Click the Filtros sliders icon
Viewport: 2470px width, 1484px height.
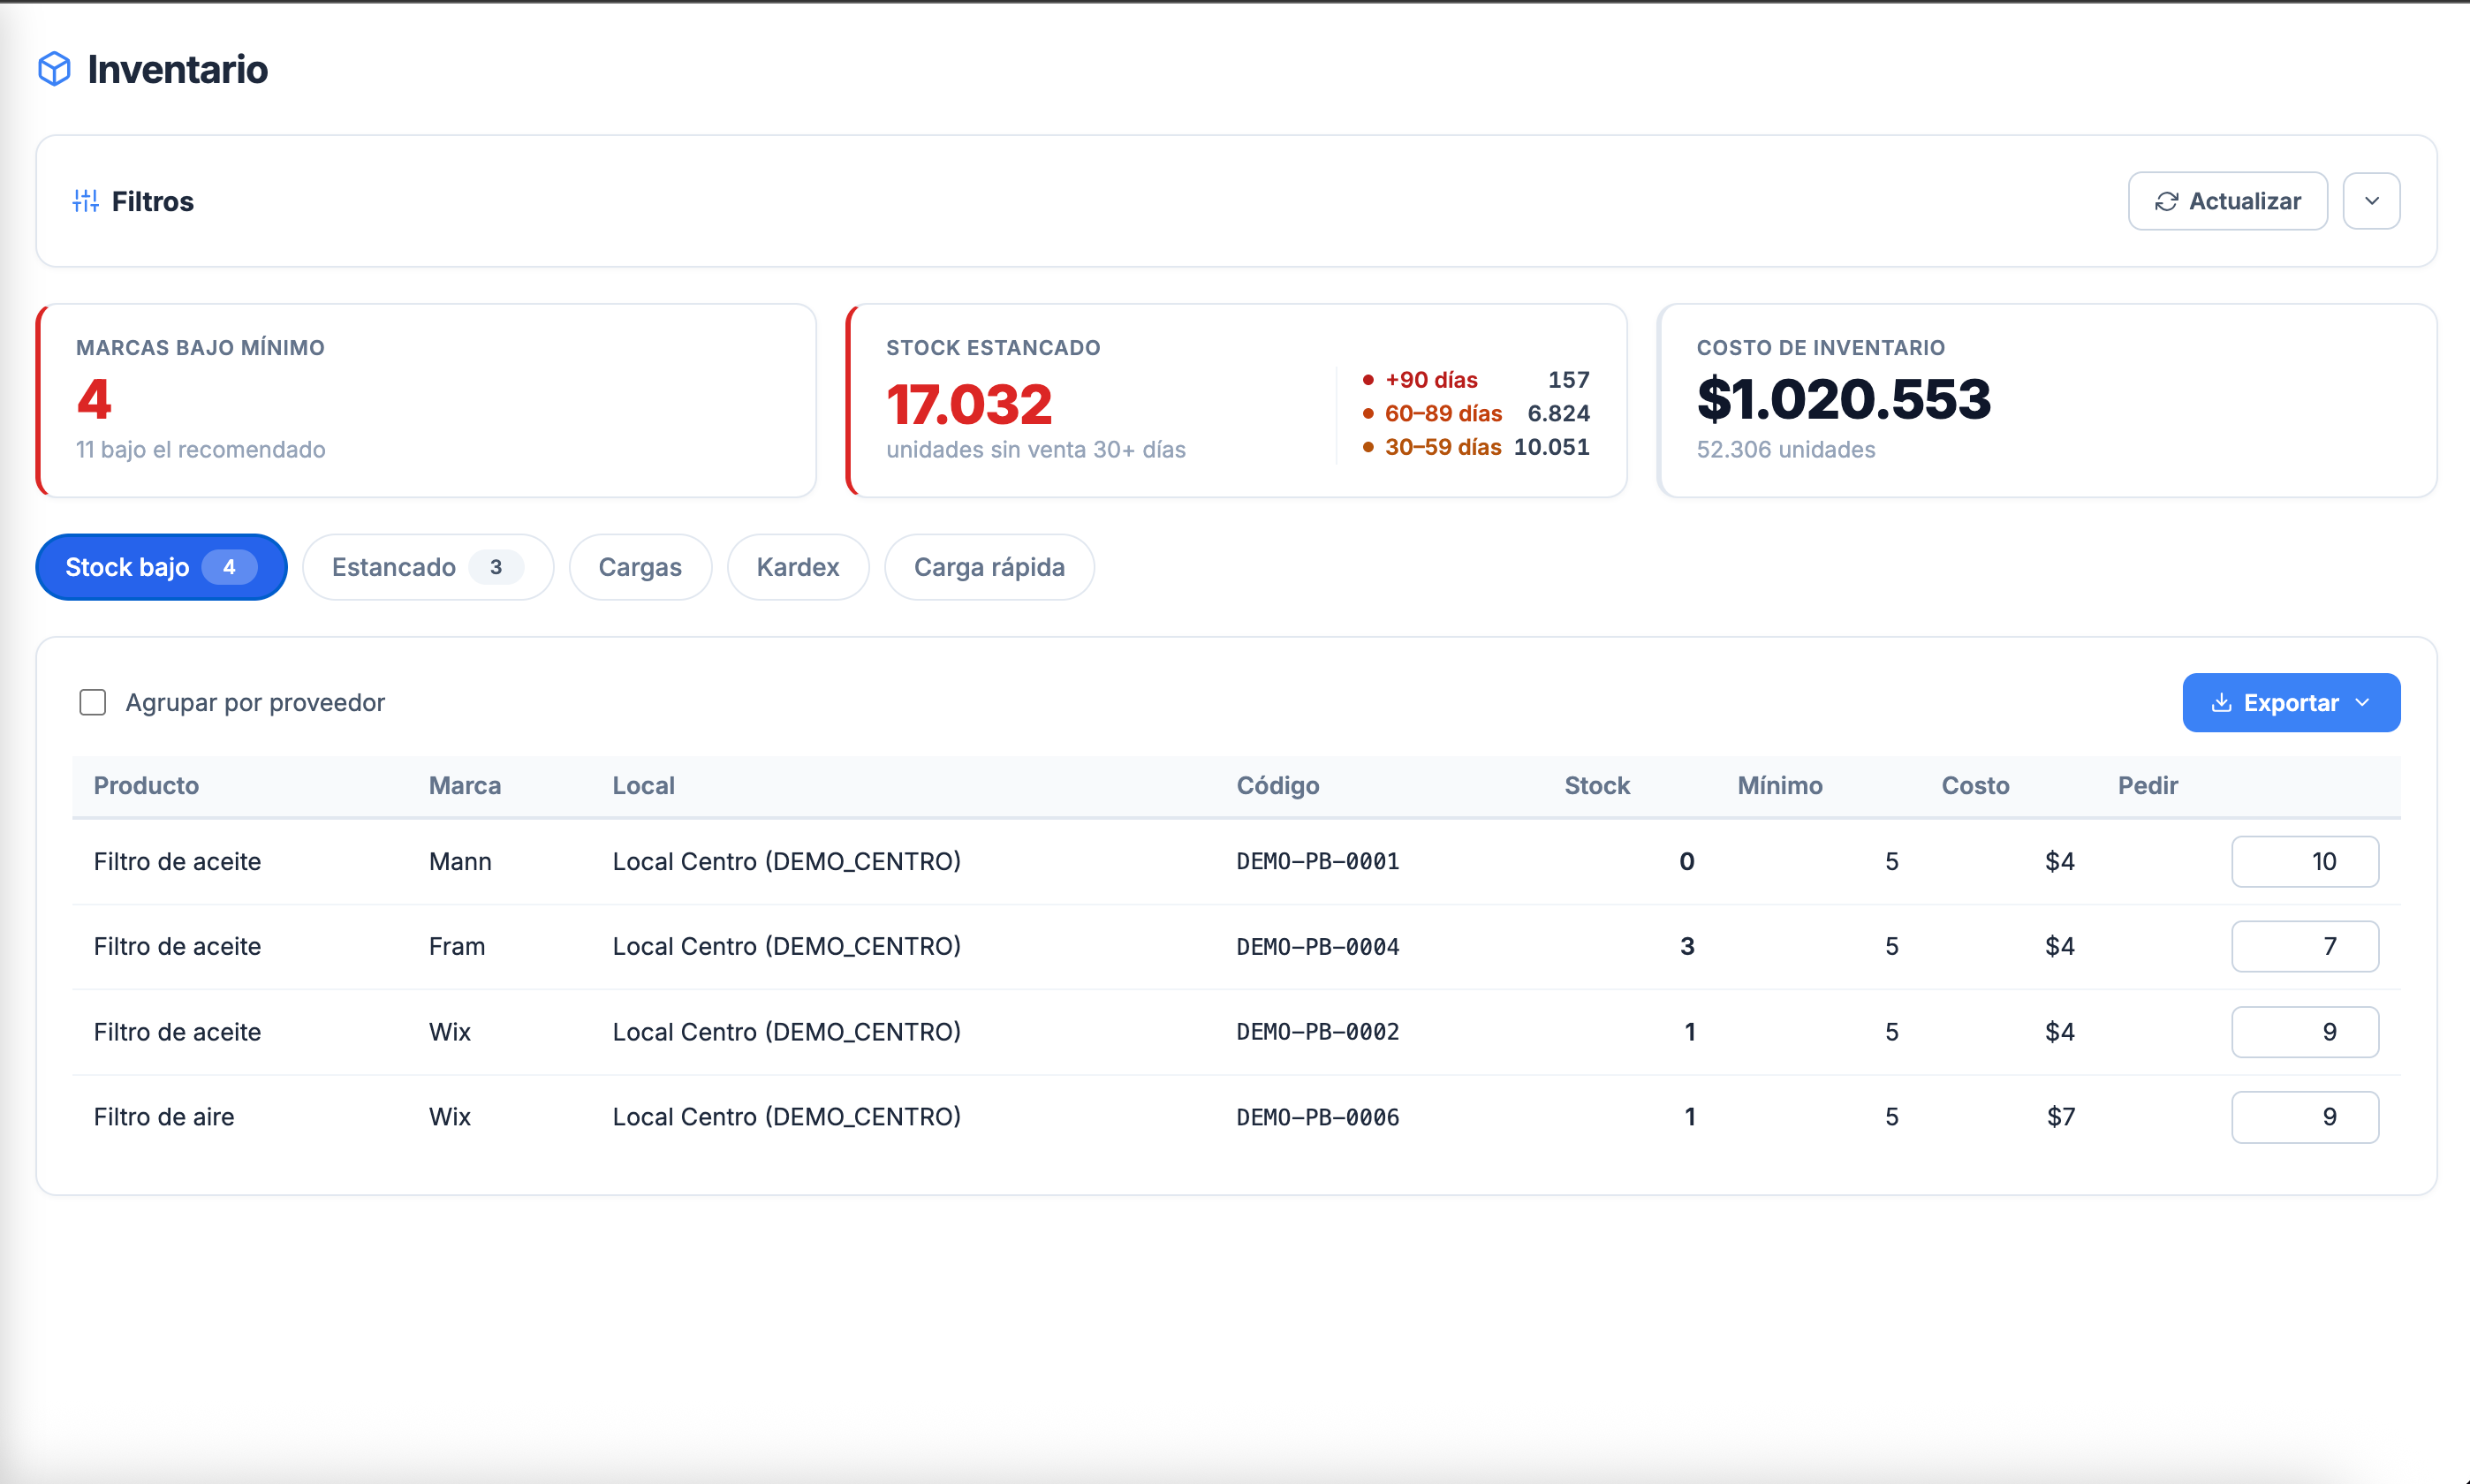(86, 201)
